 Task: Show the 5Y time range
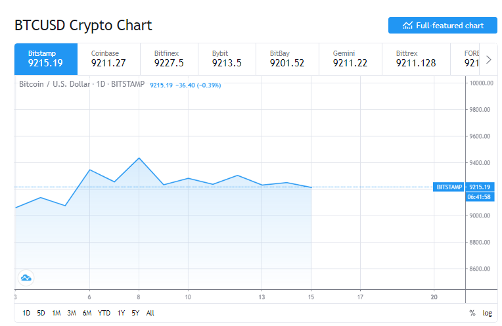tap(135, 314)
